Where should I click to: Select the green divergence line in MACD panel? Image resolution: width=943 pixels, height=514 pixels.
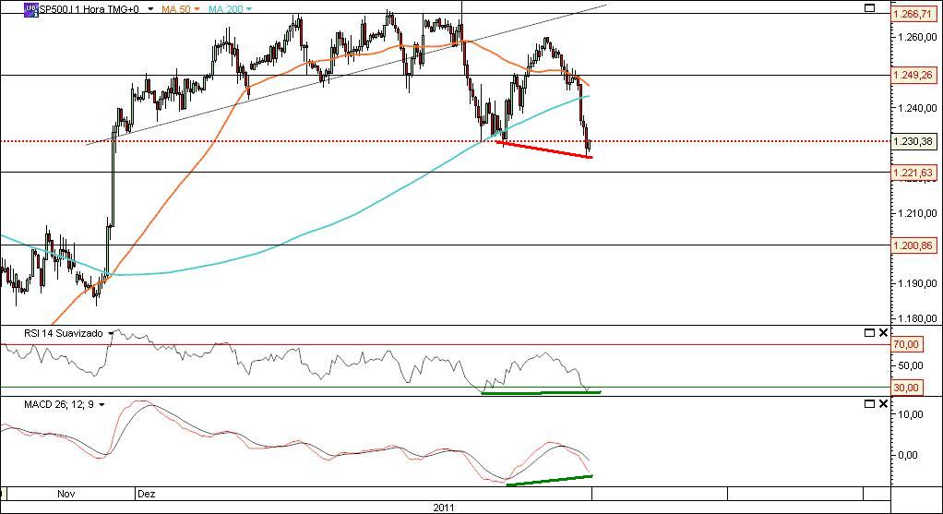[550, 481]
